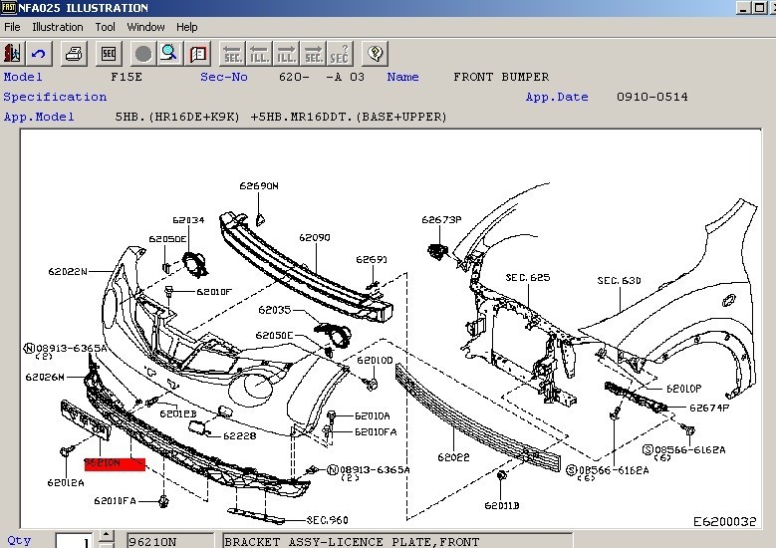Click the next illustration arrow icon

click(x=286, y=53)
